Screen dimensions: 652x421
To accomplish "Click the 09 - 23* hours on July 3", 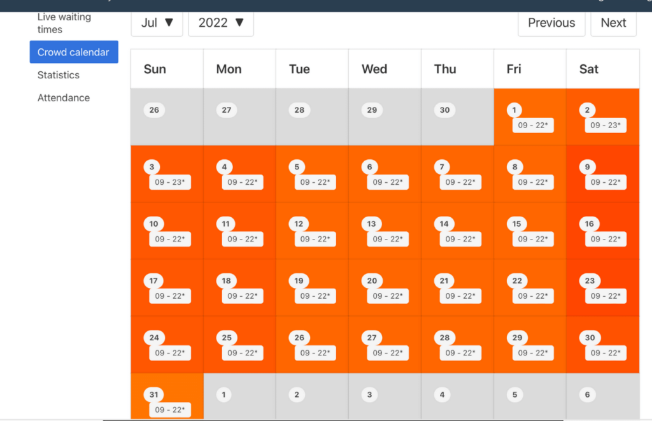I will (170, 183).
